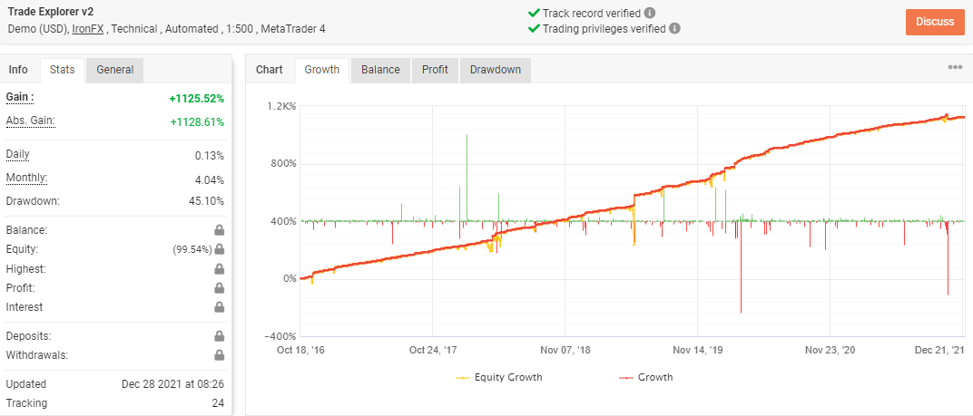Click the -400% y-axis label
This screenshot has width=973, height=416.
(281, 336)
